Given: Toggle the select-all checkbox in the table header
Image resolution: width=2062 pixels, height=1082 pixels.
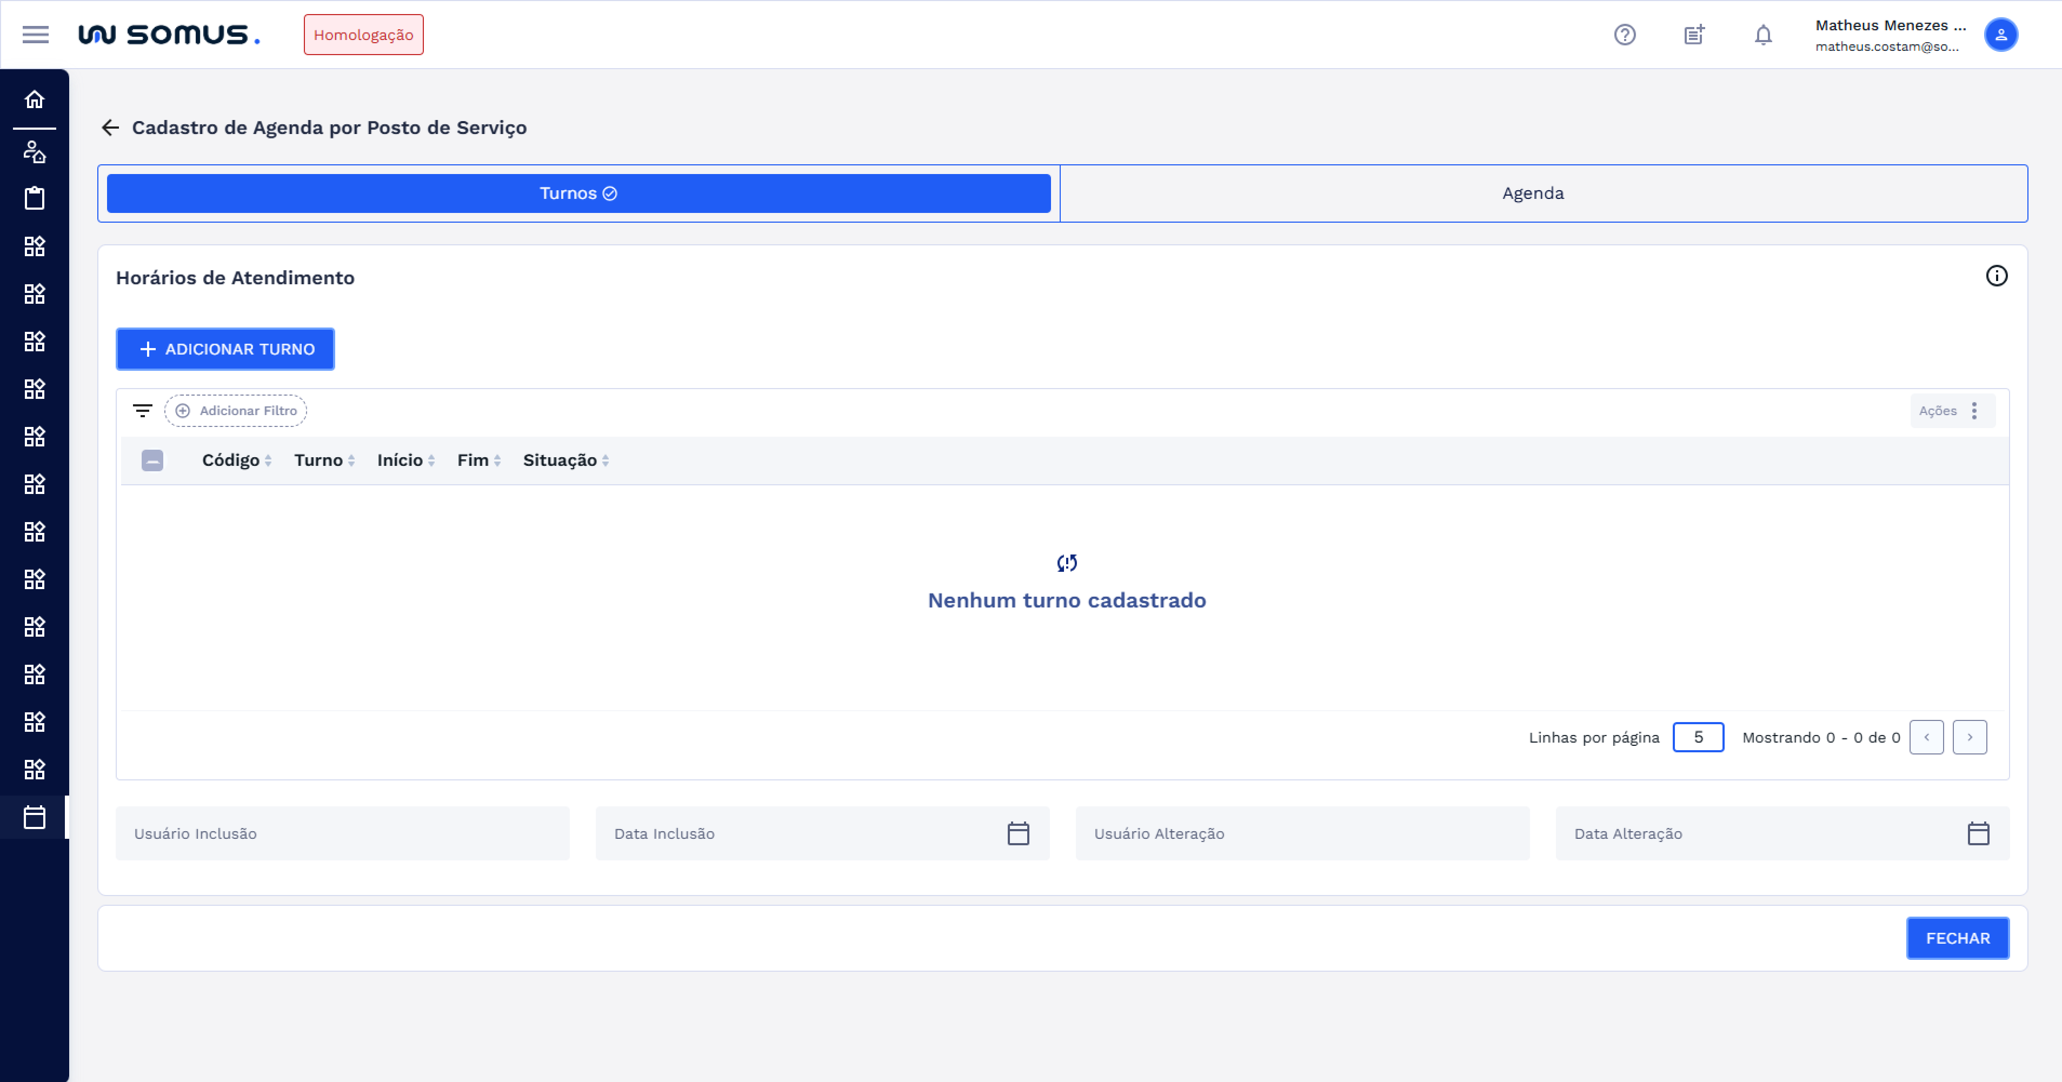Looking at the screenshot, I should click(x=152, y=460).
